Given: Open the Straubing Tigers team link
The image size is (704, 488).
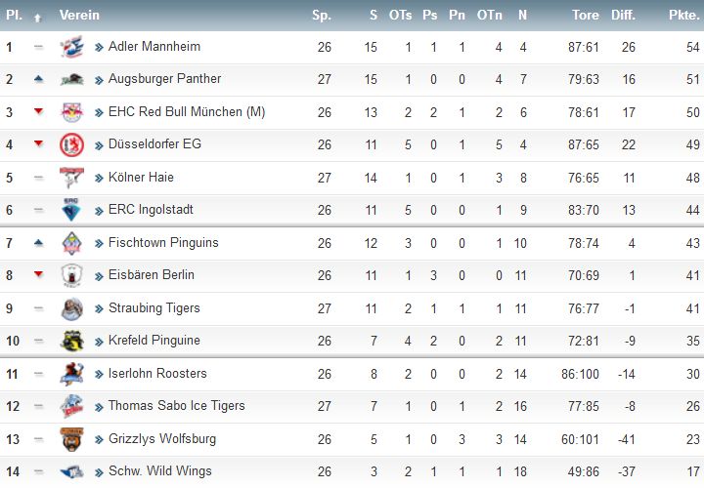Looking at the screenshot, I should point(154,307).
